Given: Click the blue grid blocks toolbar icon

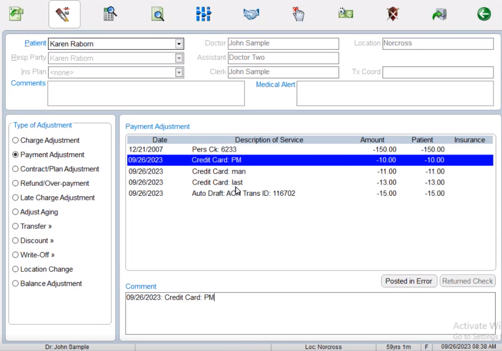Looking at the screenshot, I should point(203,14).
